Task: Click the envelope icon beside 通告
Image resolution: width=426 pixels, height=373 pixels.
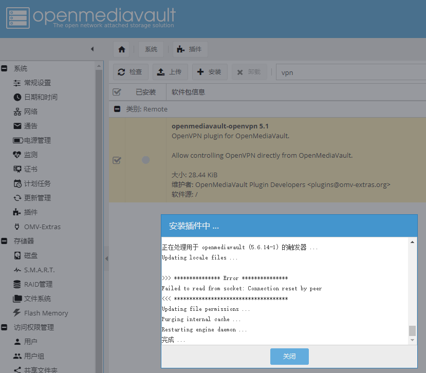Action: (x=17, y=126)
